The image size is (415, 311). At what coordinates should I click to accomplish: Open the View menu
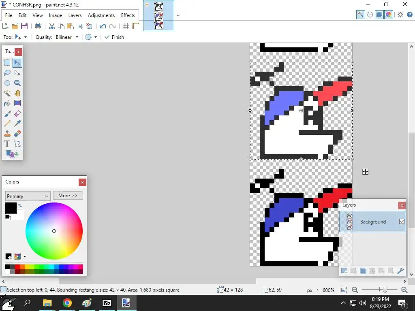38,15
